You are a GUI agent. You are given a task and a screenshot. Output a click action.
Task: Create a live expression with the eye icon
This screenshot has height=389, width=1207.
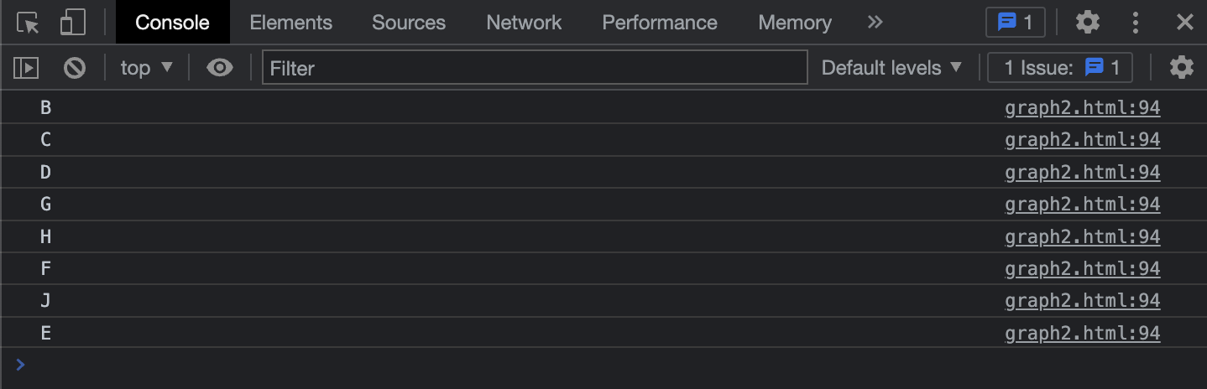pyautogui.click(x=220, y=68)
